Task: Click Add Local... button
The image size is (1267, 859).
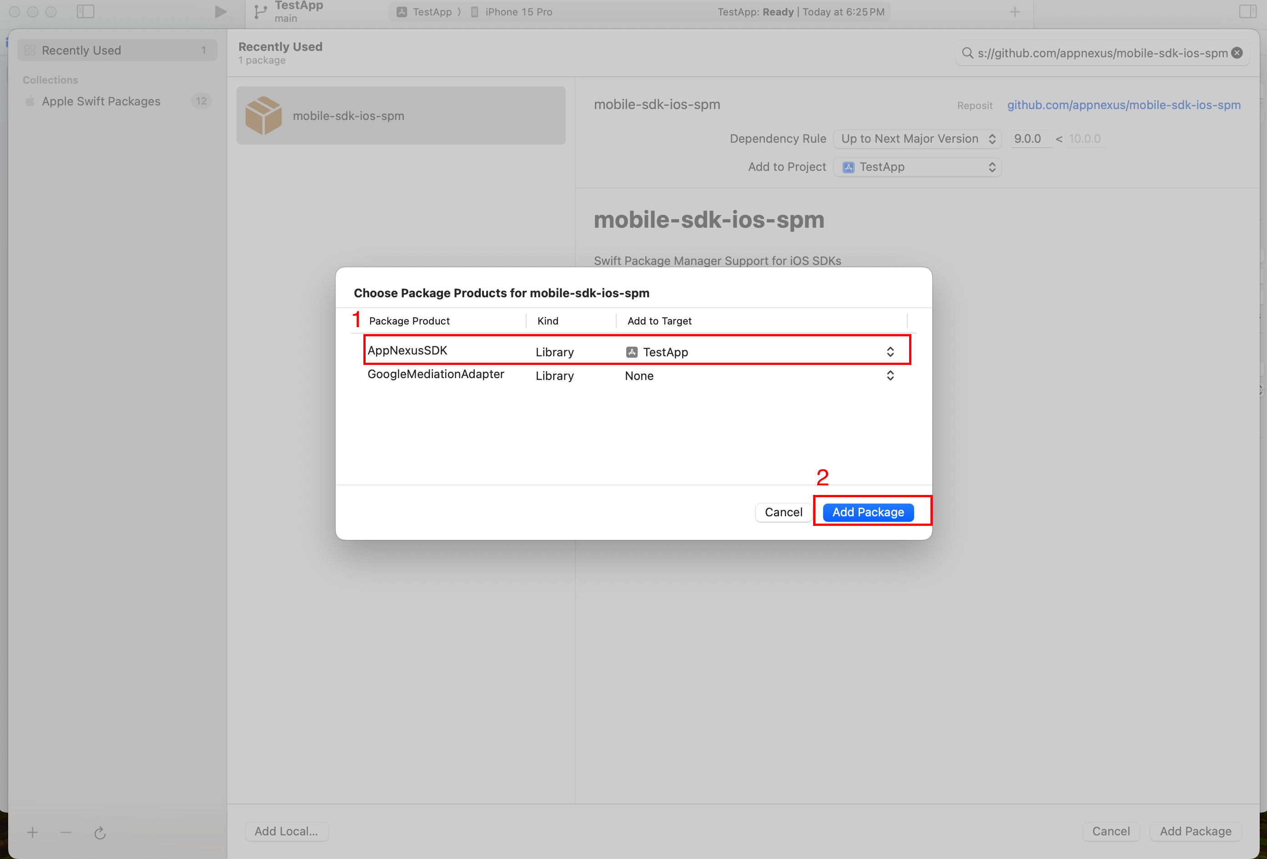Action: point(286,831)
